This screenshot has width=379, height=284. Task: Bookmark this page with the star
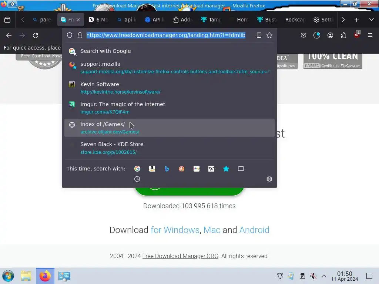[269, 35]
